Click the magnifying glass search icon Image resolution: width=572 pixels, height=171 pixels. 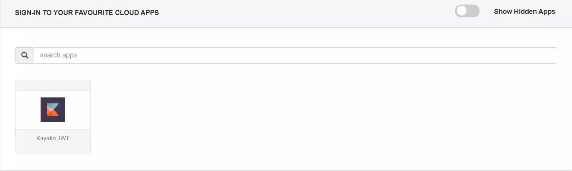tap(25, 55)
